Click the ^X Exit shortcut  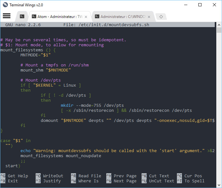(x=9, y=181)
